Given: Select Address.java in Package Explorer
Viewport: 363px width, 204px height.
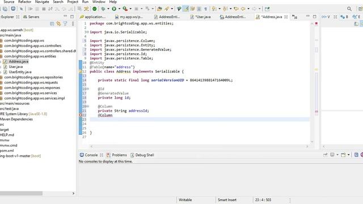Looking at the screenshot, I should [19, 62].
